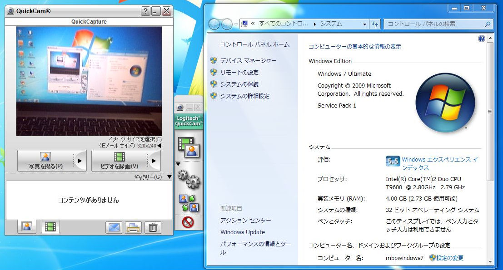Click the trash can icon in QuickCam gallery
The height and width of the screenshot is (270, 503).
[153, 227]
